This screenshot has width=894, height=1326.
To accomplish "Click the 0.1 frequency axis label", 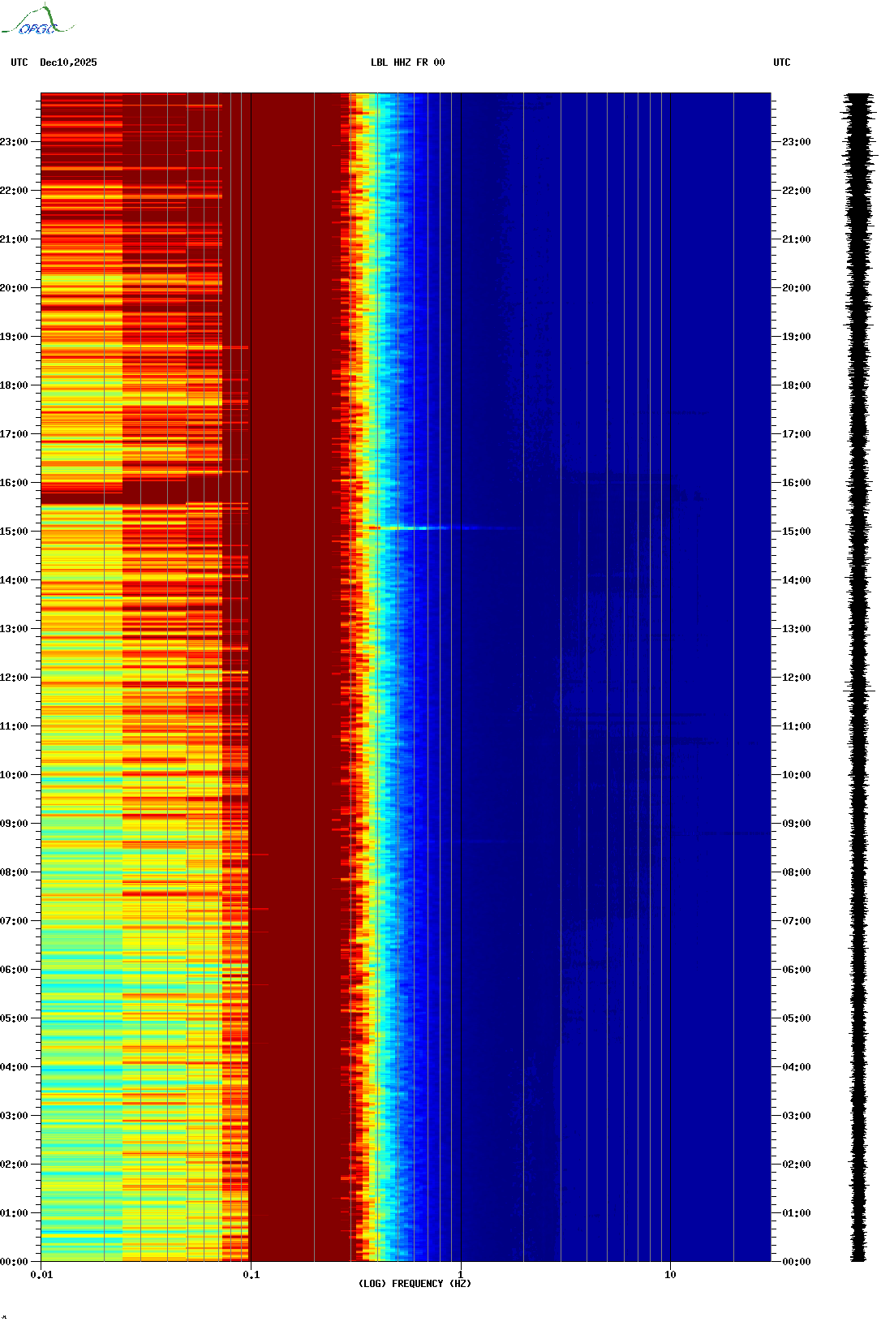I will point(251,1275).
